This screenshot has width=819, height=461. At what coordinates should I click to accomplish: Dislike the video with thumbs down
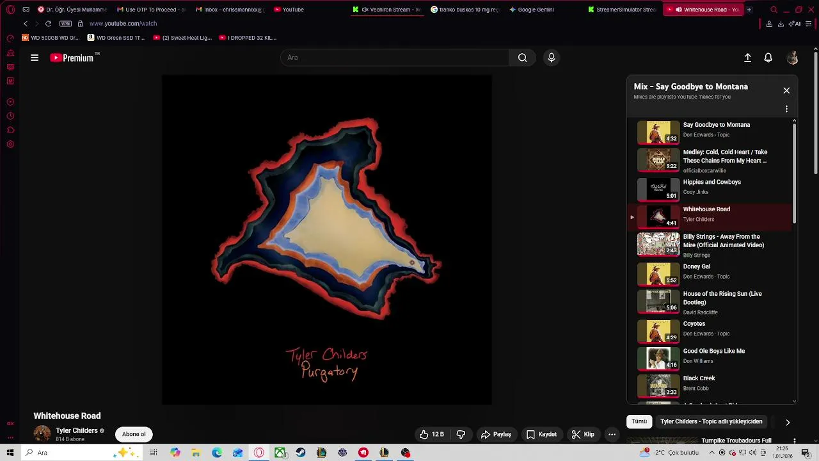point(461,434)
